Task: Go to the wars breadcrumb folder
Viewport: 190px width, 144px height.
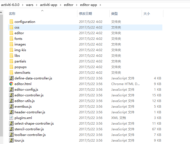Action: click(x=30, y=5)
